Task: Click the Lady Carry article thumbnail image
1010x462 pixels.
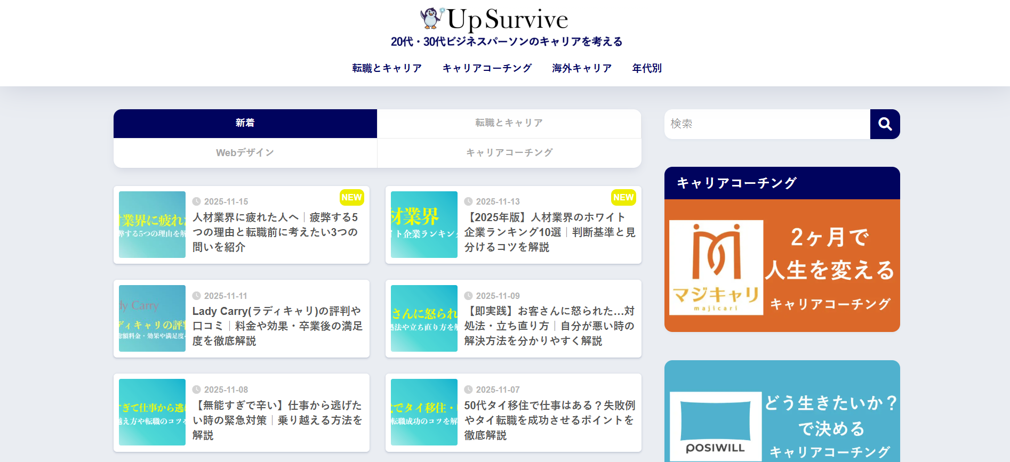Action: [152, 318]
